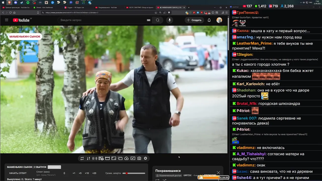This screenshot has height=181, width=322.
Task: Open YouTube notifications bell
Action: pyautogui.click(x=209, y=20)
